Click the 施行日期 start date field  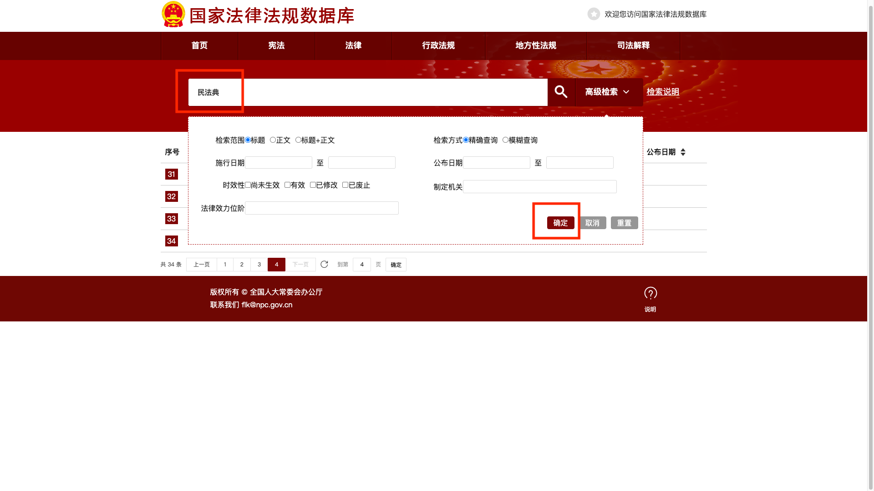(x=278, y=163)
